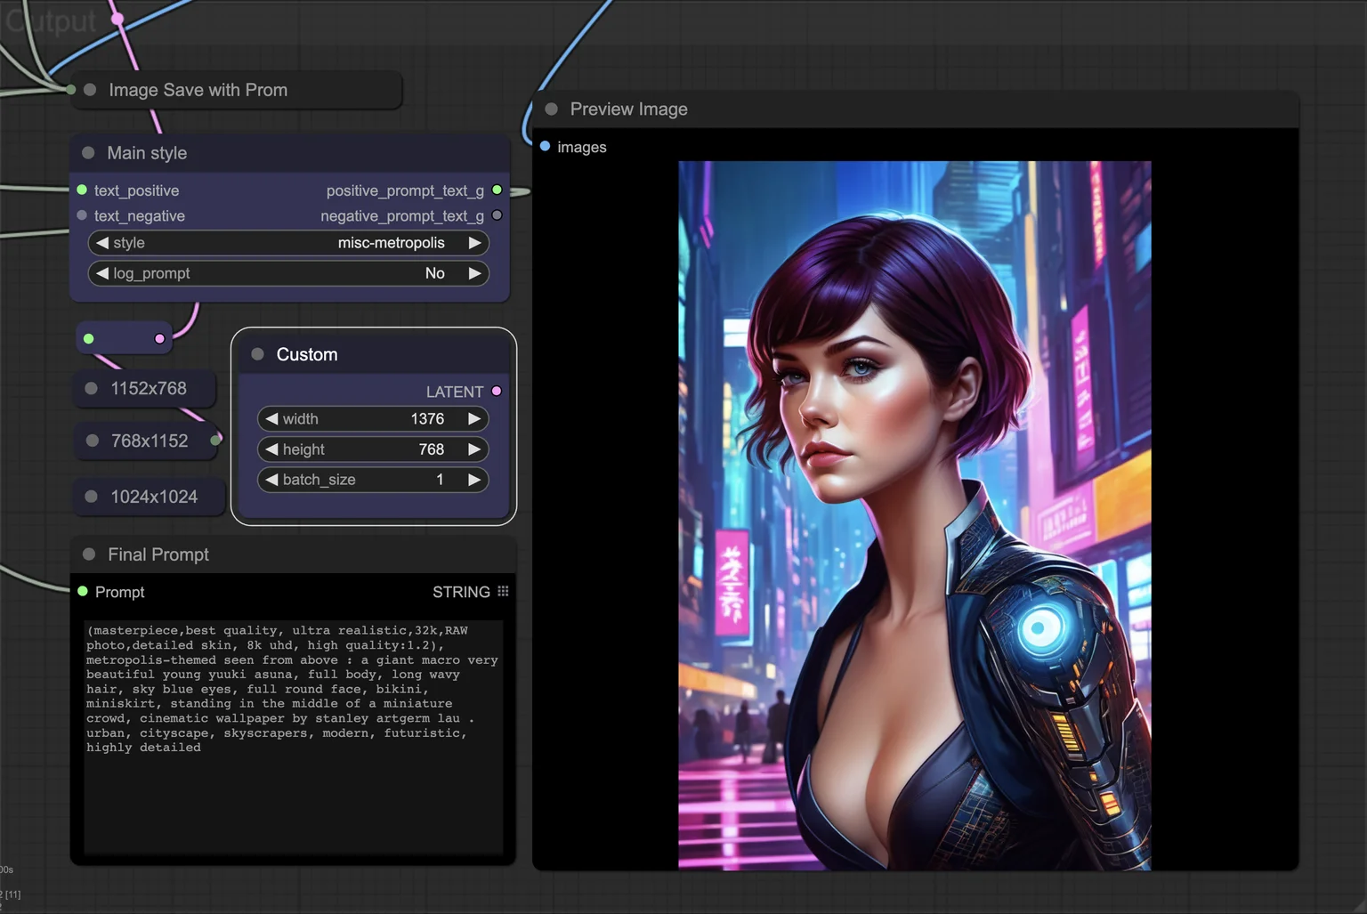Click the Prompt label in Final Prompt
The image size is (1367, 914).
[119, 592]
